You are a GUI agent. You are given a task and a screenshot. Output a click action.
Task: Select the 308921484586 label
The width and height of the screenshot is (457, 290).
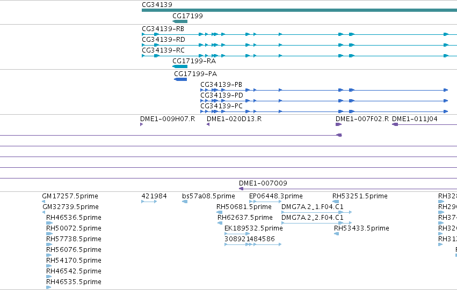click(250, 239)
